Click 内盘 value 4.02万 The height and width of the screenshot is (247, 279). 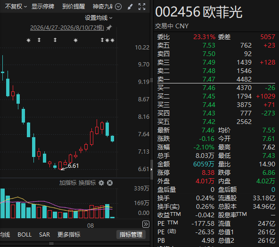(x=266, y=181)
